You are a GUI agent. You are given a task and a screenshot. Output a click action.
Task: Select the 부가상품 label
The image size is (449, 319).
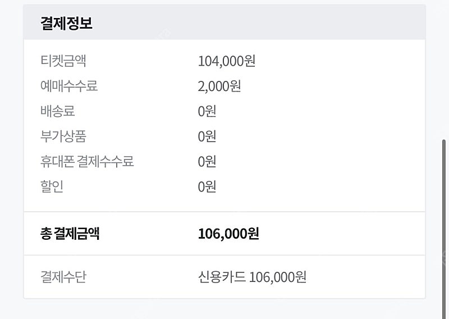(63, 136)
